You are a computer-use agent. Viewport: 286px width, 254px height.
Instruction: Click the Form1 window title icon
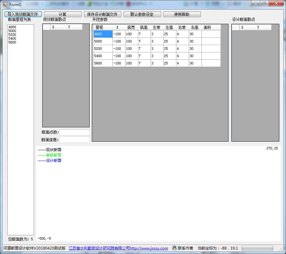(x=5, y=4)
